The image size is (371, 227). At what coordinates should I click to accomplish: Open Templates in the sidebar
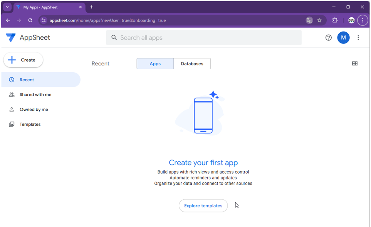(x=30, y=124)
